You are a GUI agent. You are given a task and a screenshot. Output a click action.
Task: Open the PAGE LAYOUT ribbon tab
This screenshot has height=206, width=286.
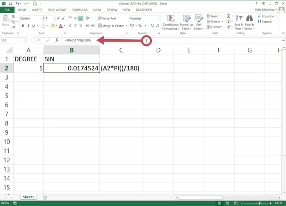[58, 10]
